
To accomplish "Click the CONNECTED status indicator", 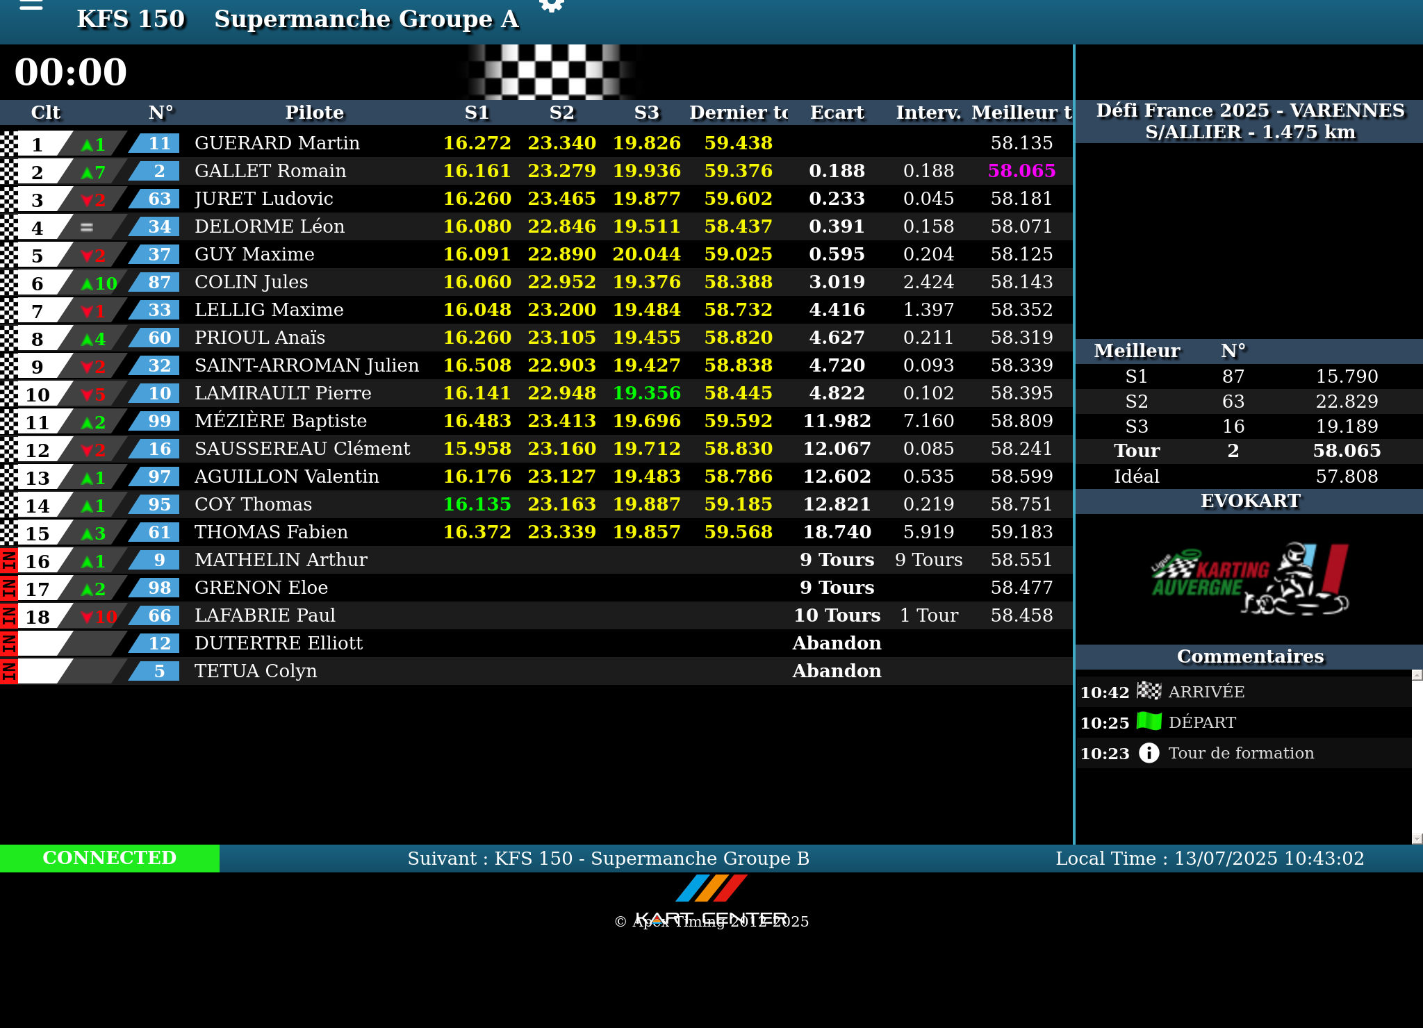I will coord(109,858).
